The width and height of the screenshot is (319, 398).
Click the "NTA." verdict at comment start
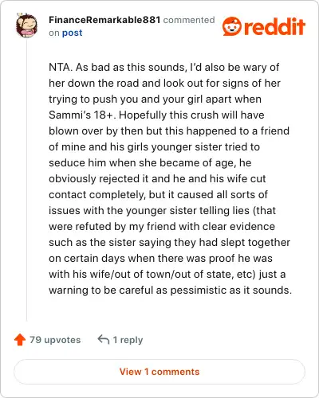coord(61,67)
